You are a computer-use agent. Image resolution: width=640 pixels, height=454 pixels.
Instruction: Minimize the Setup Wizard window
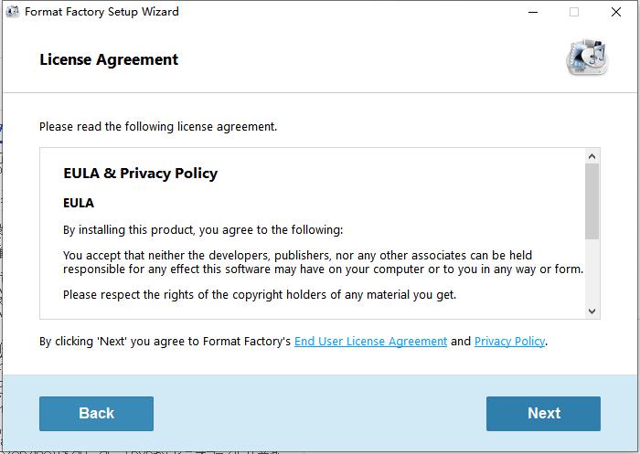(x=532, y=12)
